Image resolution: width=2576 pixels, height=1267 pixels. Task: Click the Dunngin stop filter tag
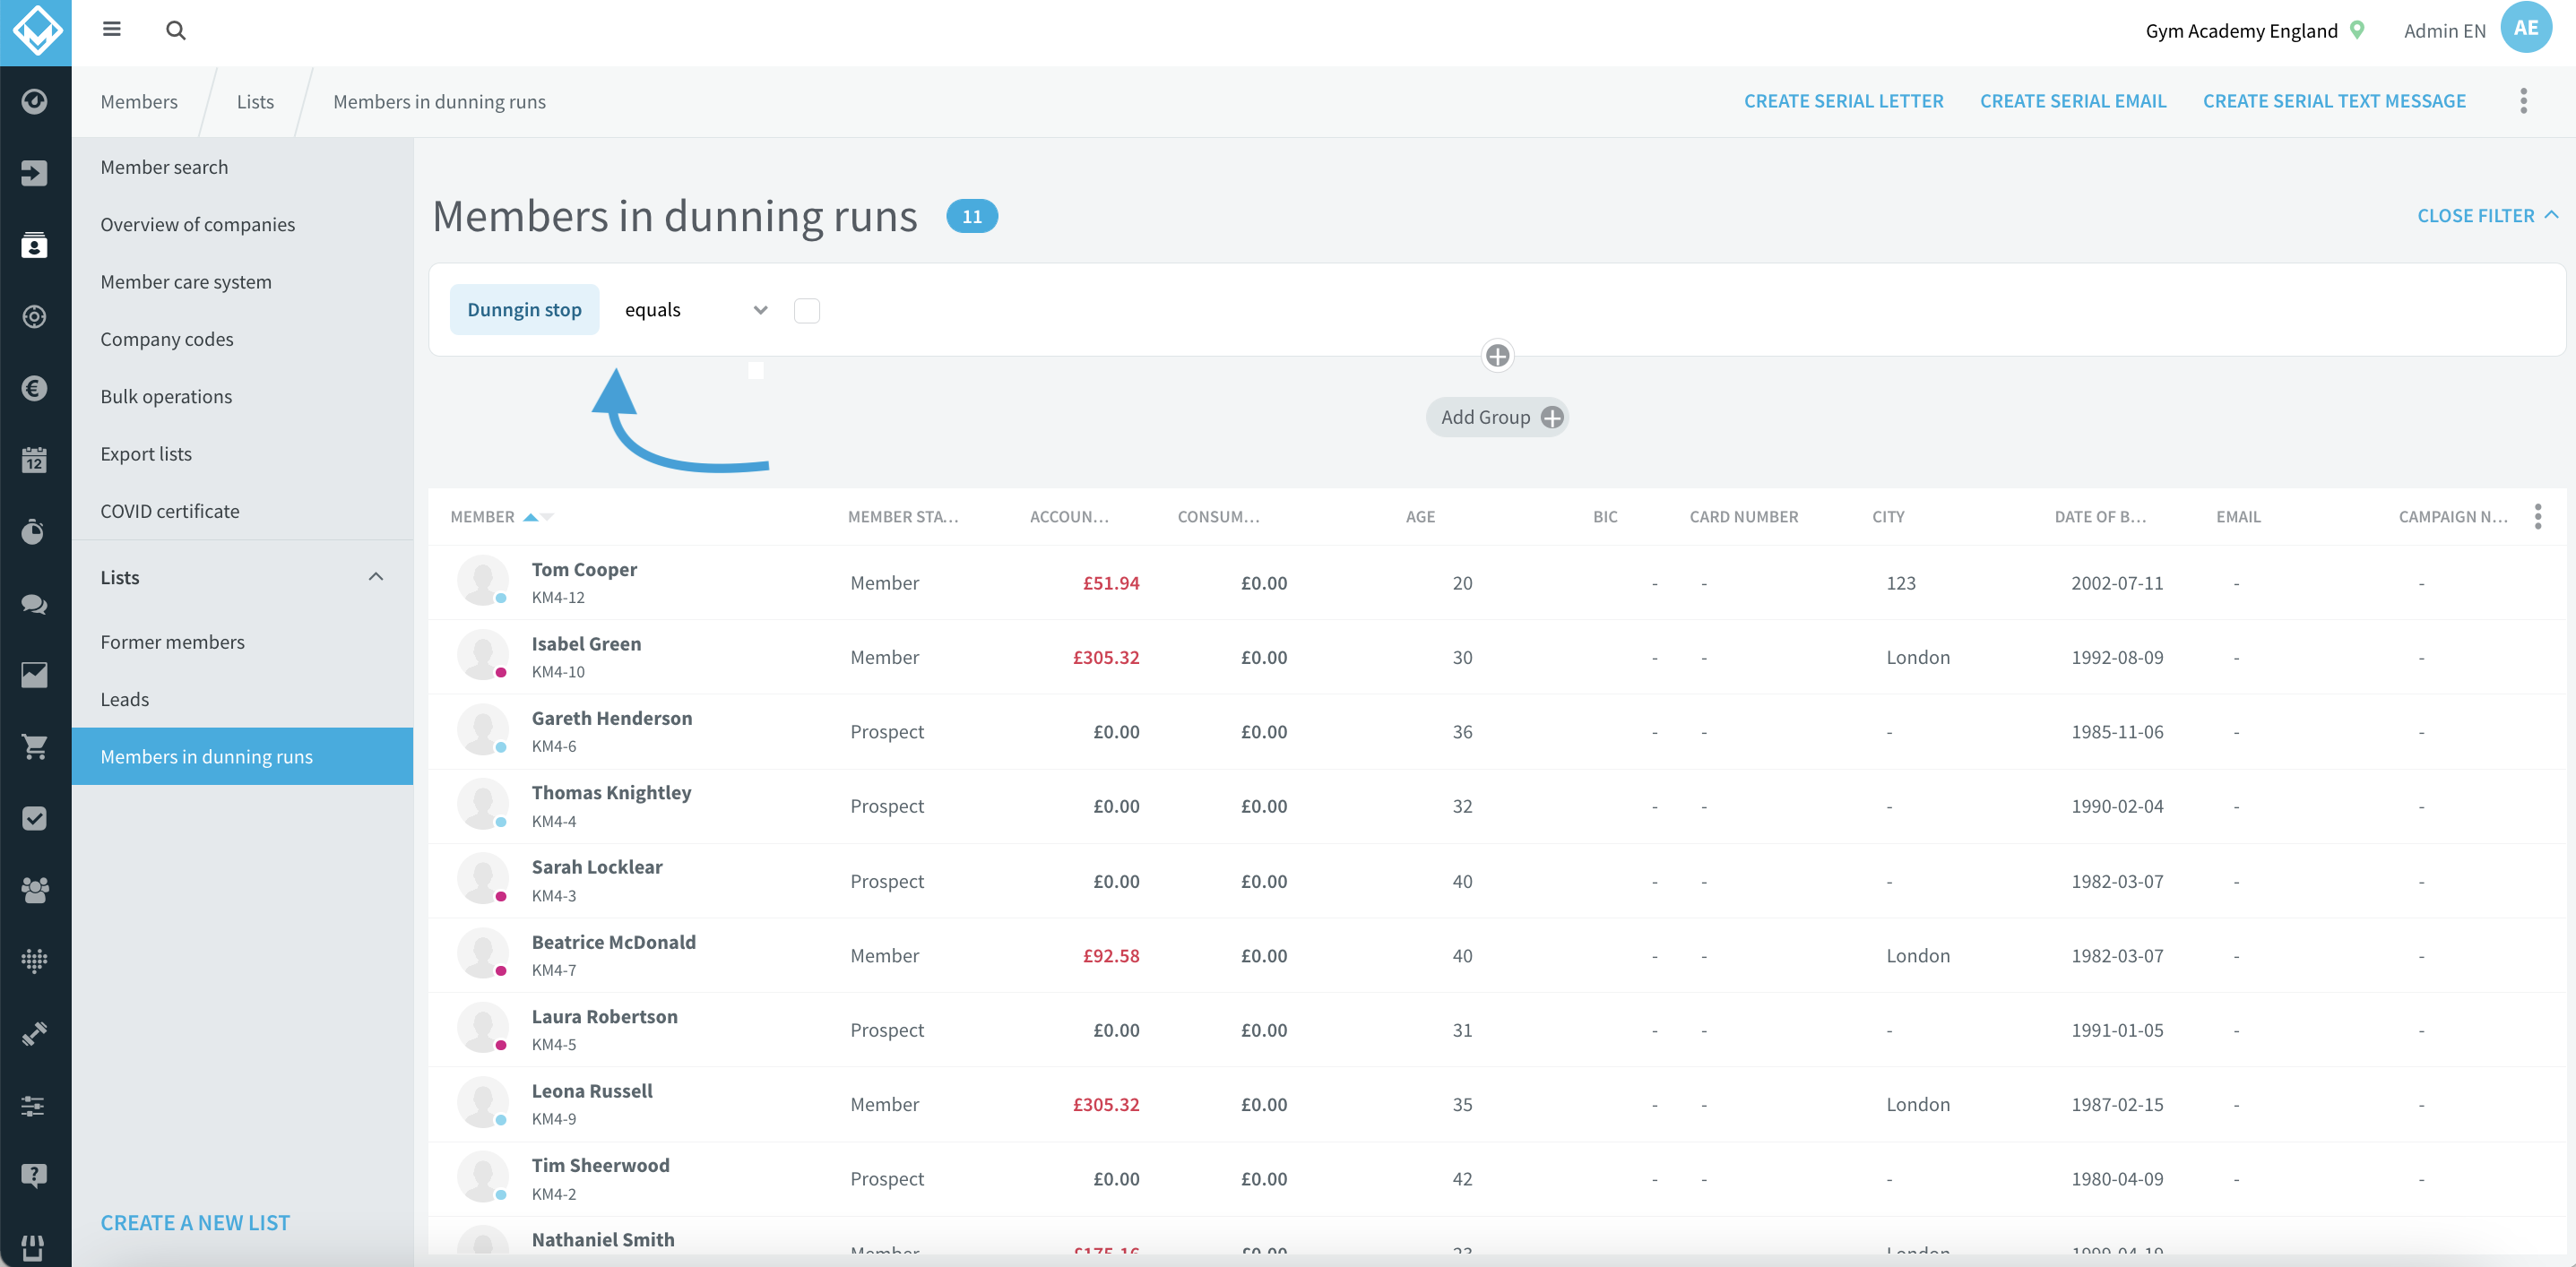(524, 310)
